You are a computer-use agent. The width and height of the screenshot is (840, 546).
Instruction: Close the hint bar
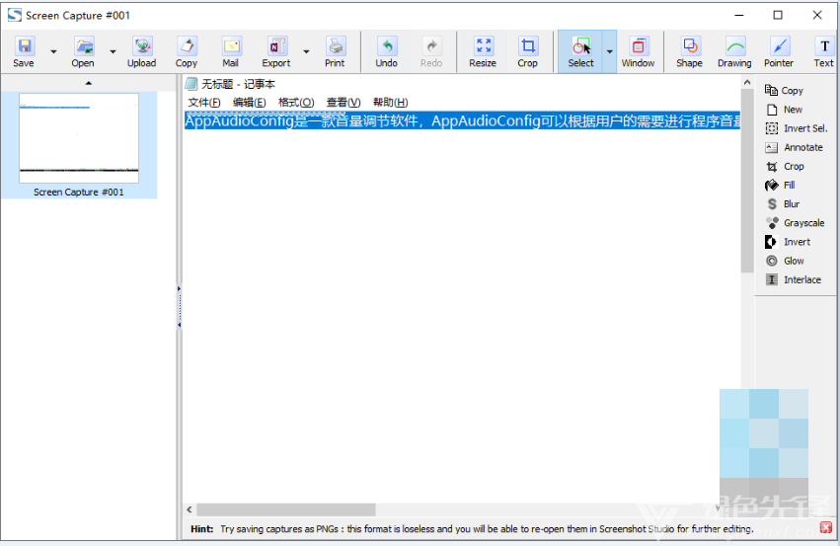[826, 528]
